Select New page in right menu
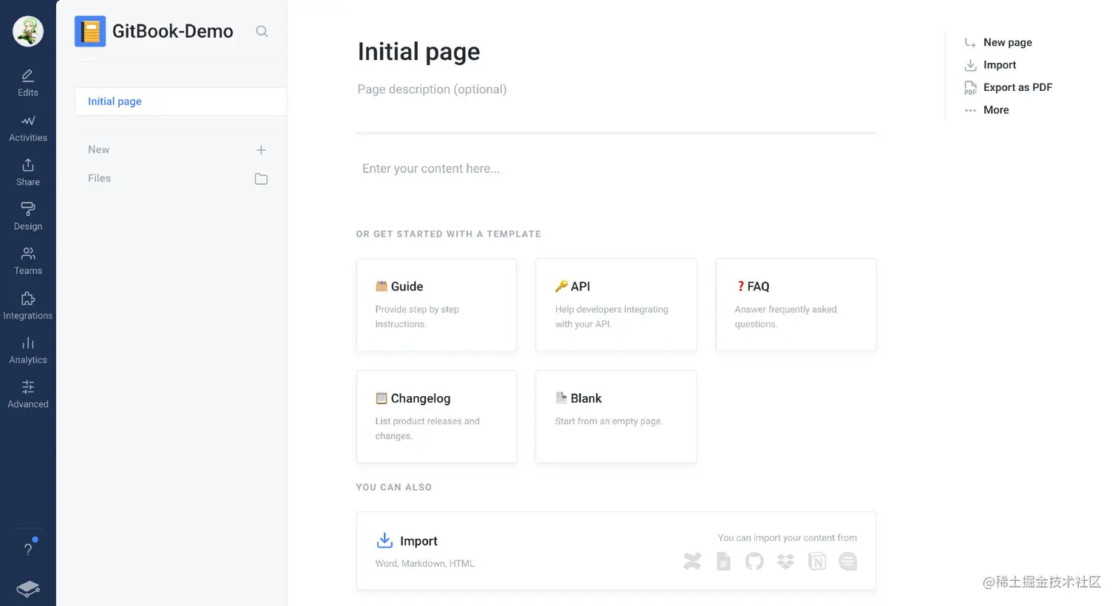Viewport: 1118px width, 606px height. 1007,42
